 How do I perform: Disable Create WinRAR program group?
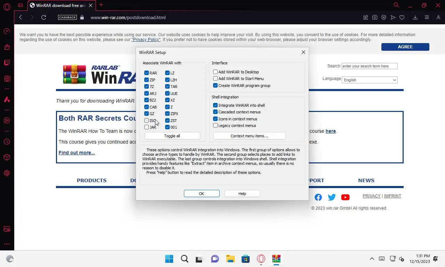(x=215, y=86)
